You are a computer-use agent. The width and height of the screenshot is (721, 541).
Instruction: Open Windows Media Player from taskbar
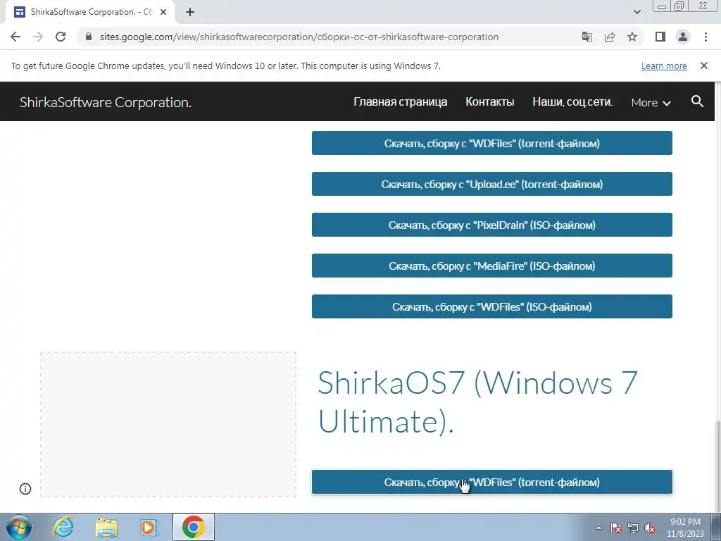point(149,527)
